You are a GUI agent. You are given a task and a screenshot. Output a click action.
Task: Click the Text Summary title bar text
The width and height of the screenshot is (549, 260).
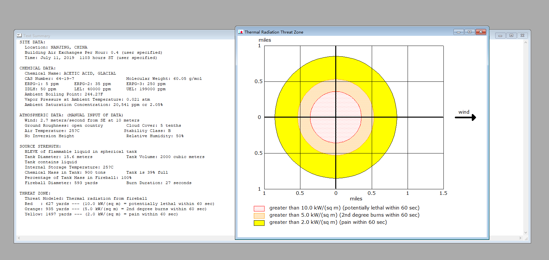(37, 36)
